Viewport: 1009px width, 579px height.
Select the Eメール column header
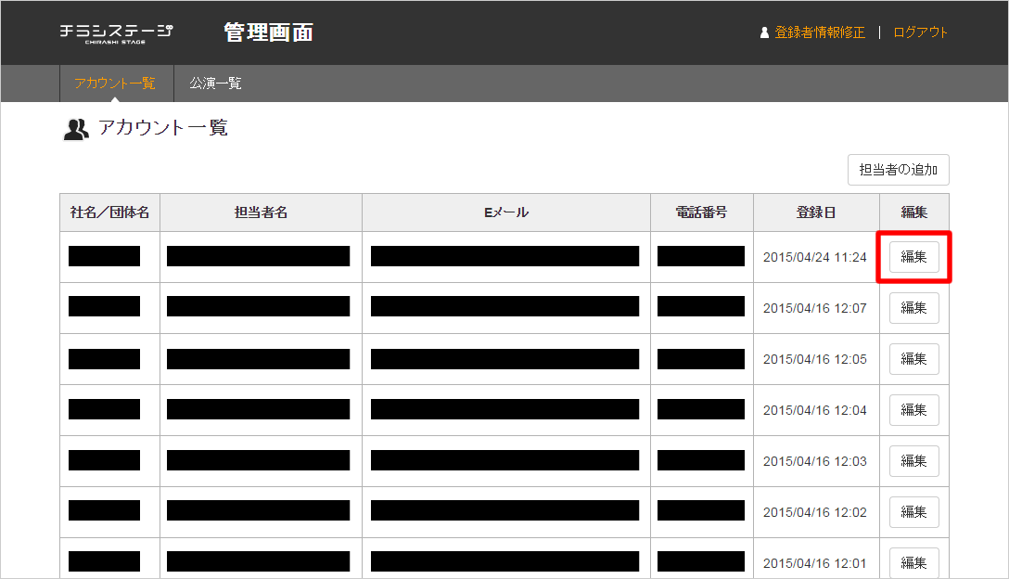[506, 212]
